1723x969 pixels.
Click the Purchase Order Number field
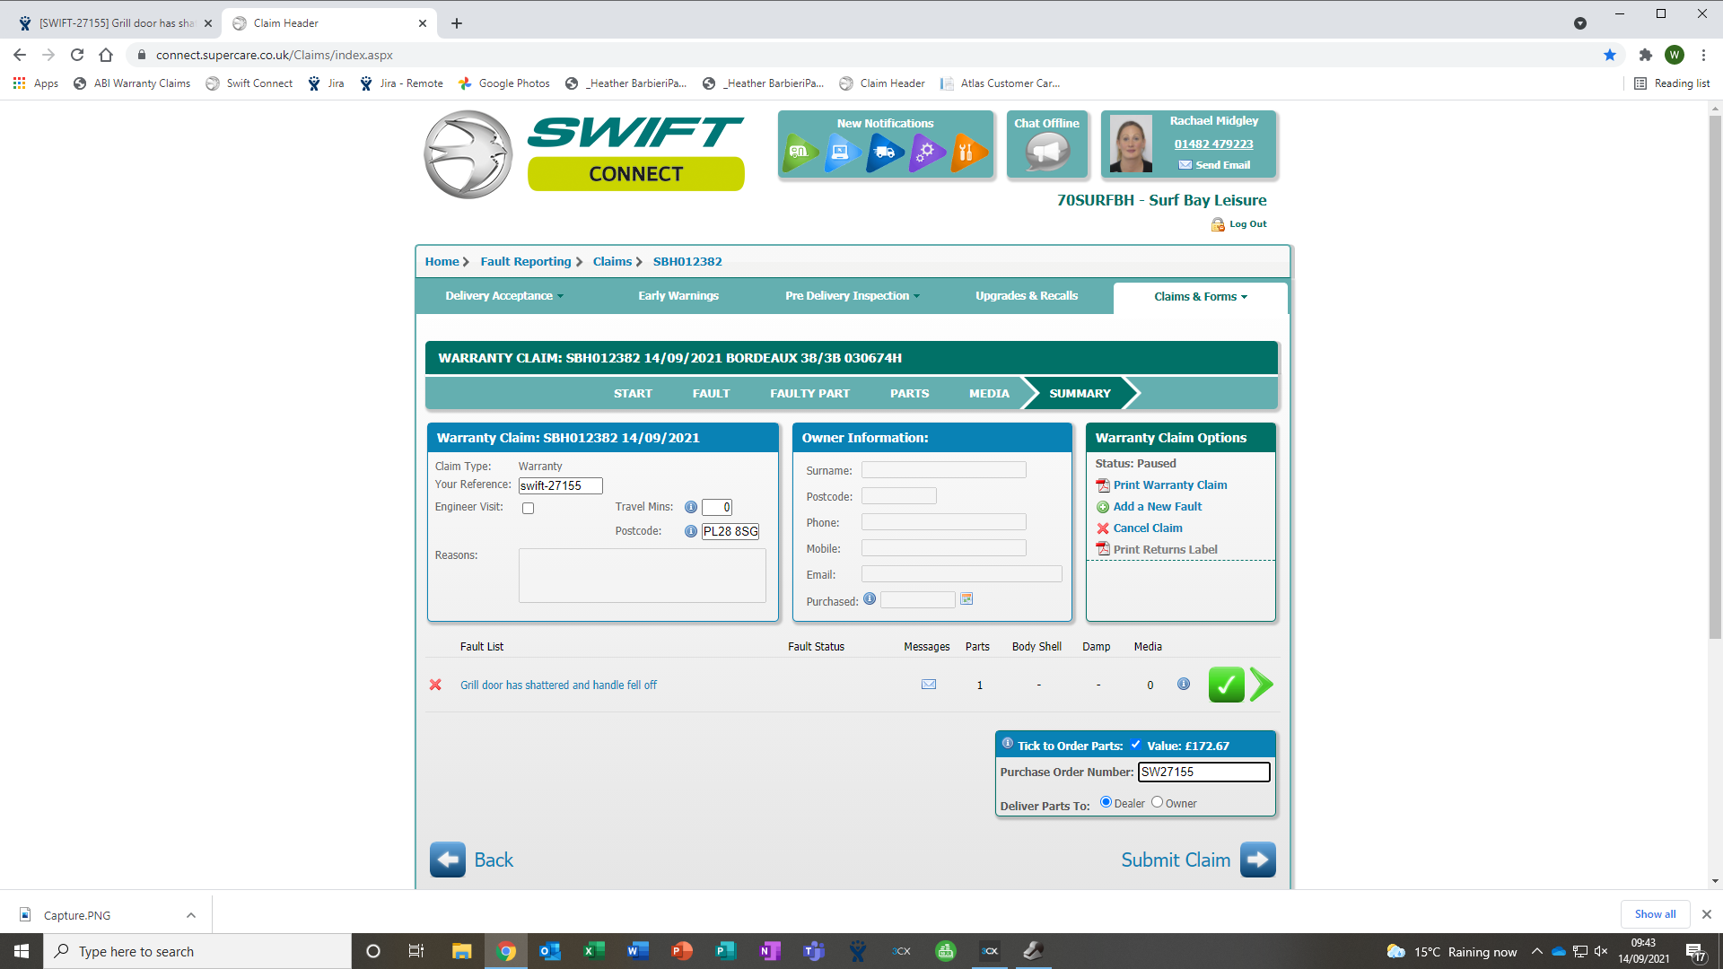pyautogui.click(x=1203, y=772)
